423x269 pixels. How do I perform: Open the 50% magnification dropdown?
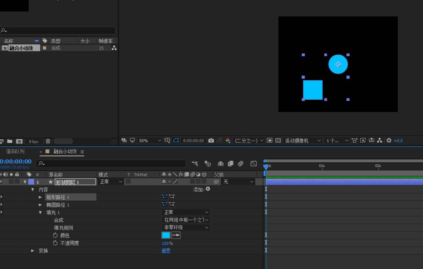(x=150, y=141)
